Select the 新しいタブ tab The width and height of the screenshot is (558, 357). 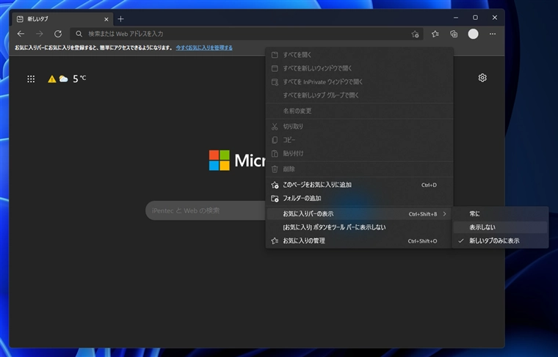(62, 19)
